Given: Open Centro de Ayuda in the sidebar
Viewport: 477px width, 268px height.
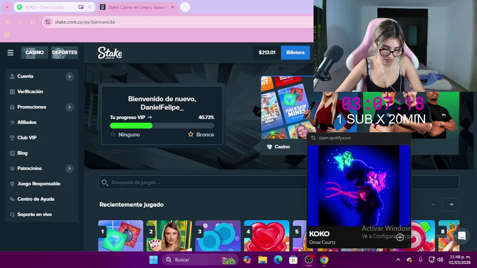Looking at the screenshot, I should 36,199.
